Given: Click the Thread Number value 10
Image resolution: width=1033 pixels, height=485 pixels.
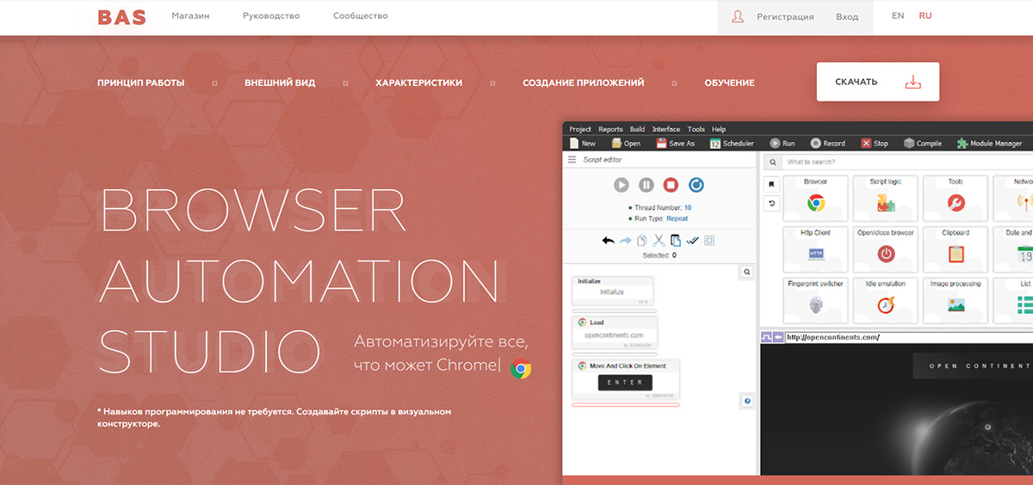Looking at the screenshot, I should click(x=688, y=208).
